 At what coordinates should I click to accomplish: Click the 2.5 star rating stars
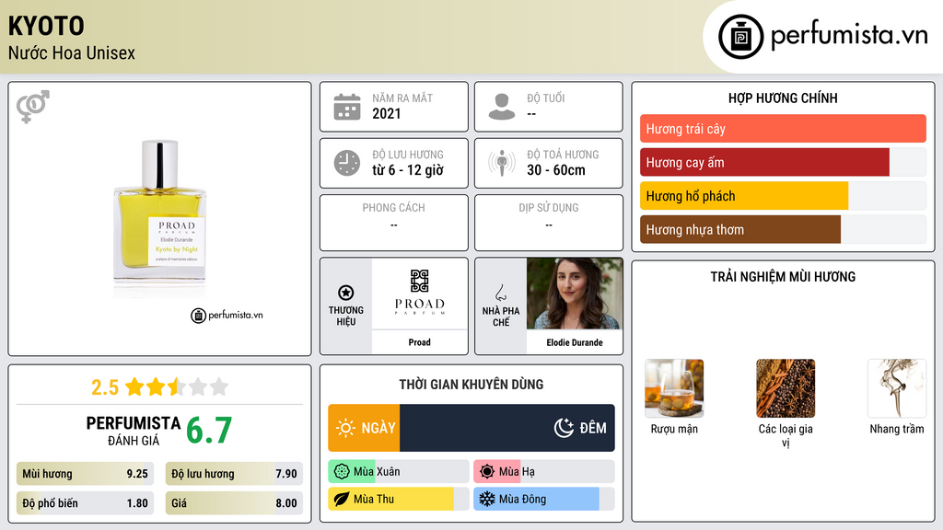(x=177, y=387)
